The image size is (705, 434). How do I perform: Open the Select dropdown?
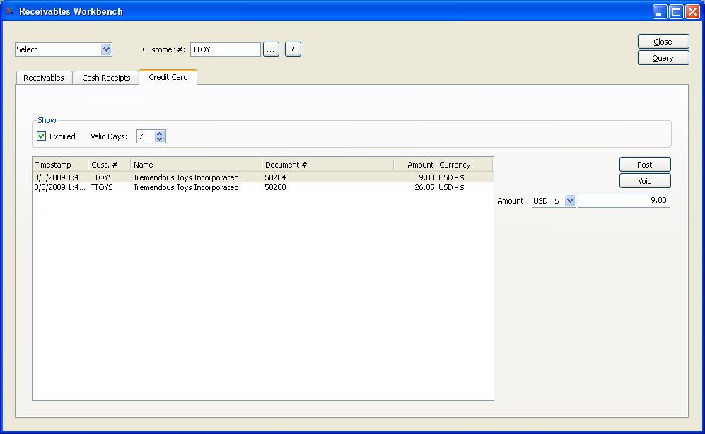coord(64,49)
